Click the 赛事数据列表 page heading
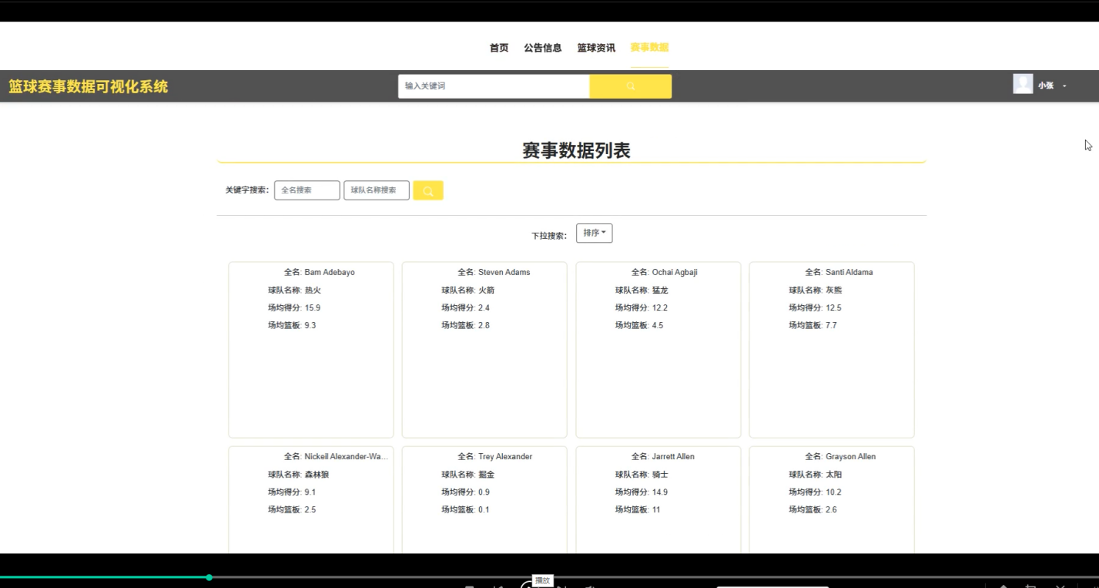 click(576, 151)
